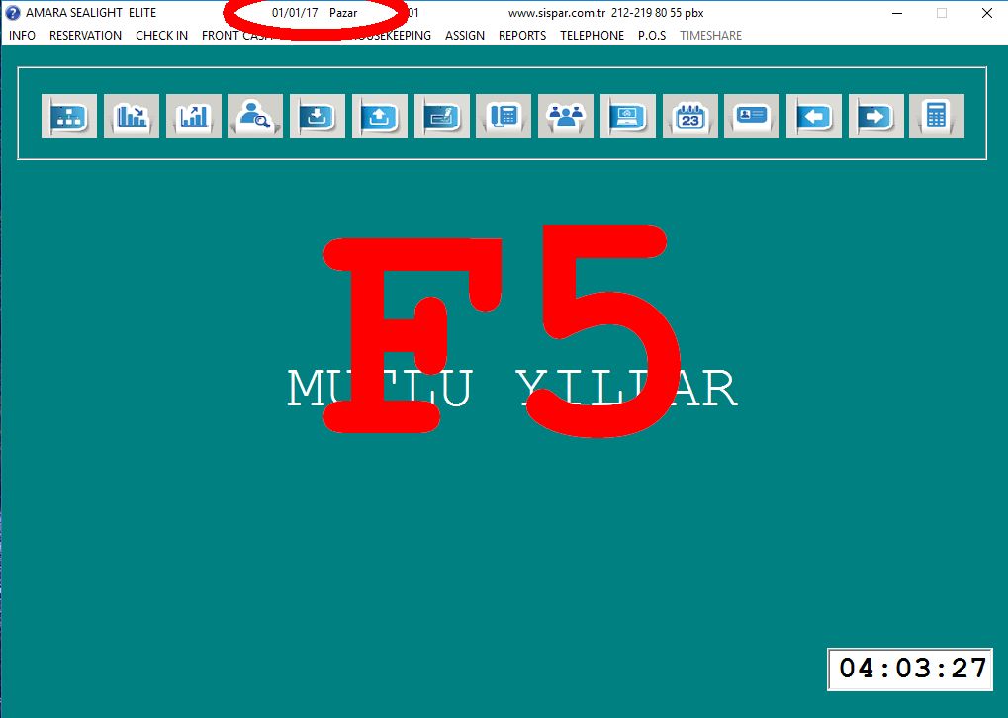Click the organization chart toolbar icon
The width and height of the screenshot is (1008, 718).
69,116
